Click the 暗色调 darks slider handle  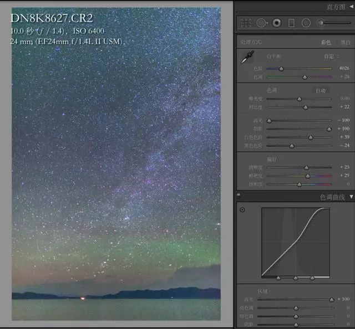click(x=296, y=316)
